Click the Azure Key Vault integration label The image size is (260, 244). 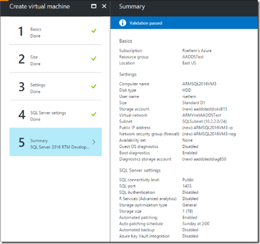[x=144, y=236]
